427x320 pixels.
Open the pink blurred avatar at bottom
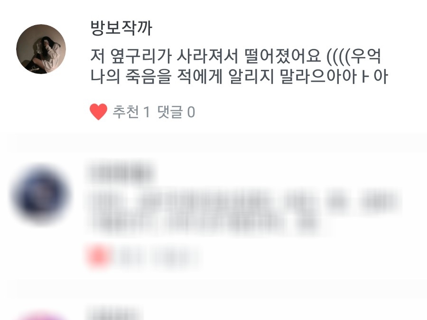[x=41, y=316]
